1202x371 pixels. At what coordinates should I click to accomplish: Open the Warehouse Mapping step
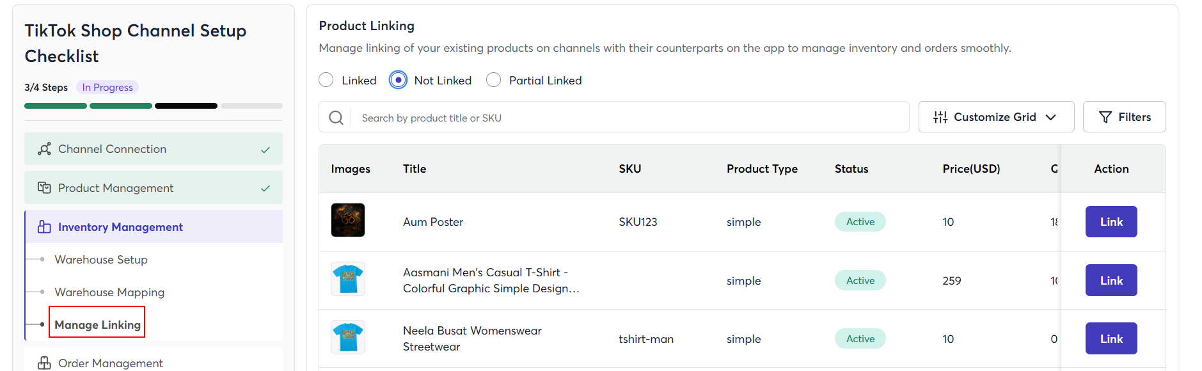(109, 292)
